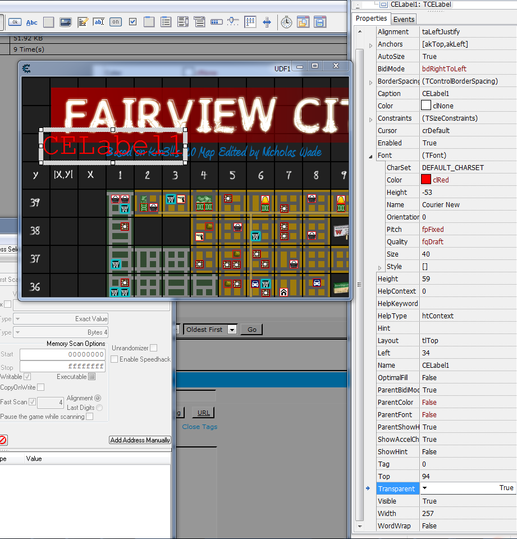Open the Transparent property dropdown
Image resolution: width=517 pixels, height=539 pixels.
point(425,488)
